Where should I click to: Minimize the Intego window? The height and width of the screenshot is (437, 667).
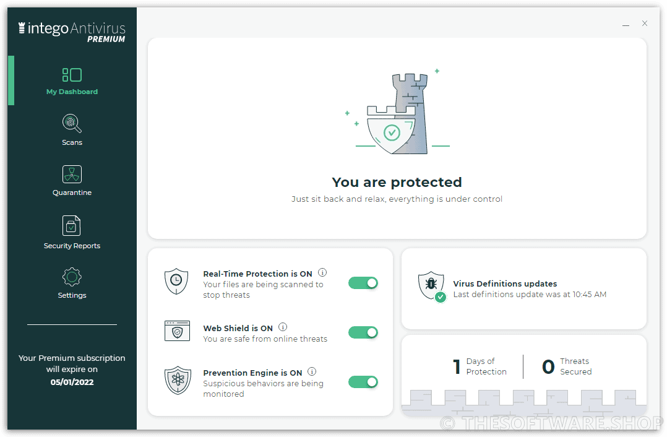click(626, 25)
